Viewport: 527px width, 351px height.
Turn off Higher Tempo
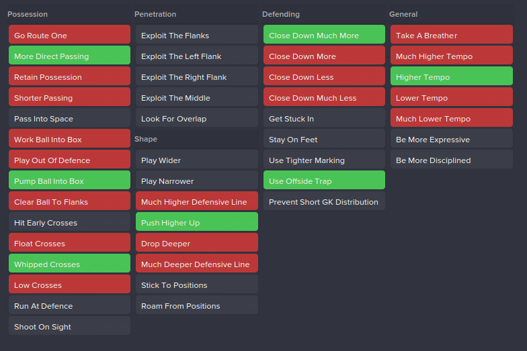click(451, 77)
